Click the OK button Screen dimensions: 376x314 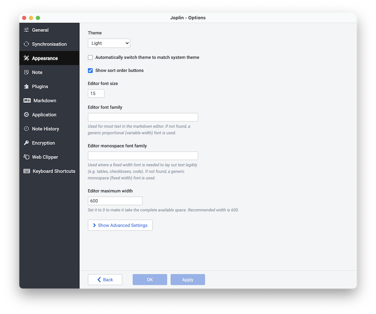tap(150, 279)
